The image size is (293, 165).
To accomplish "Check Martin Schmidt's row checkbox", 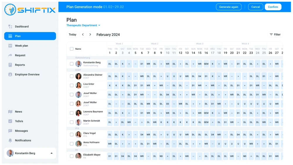I will click(71, 122).
